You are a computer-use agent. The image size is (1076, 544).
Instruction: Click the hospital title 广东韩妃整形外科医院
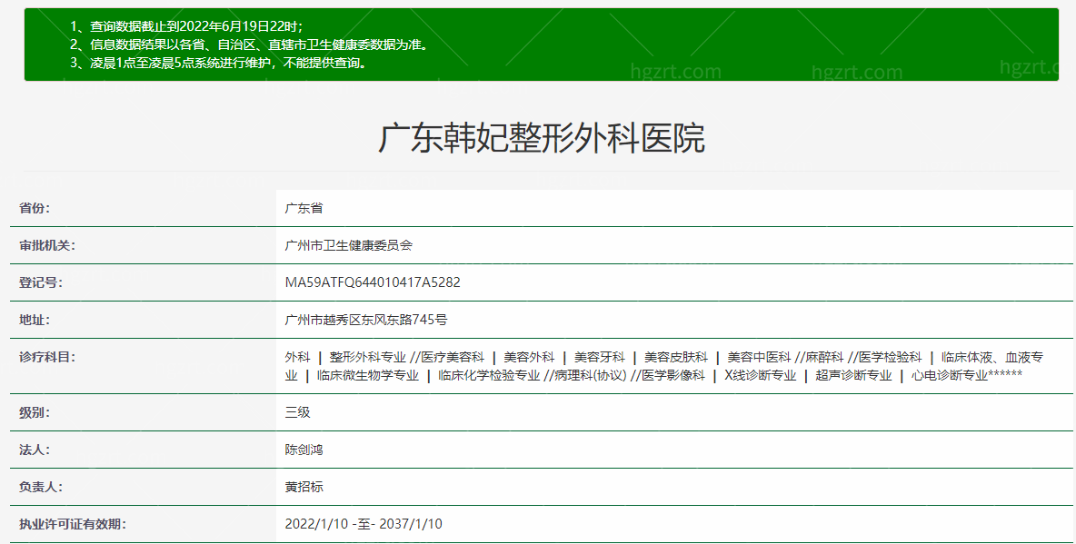click(542, 138)
